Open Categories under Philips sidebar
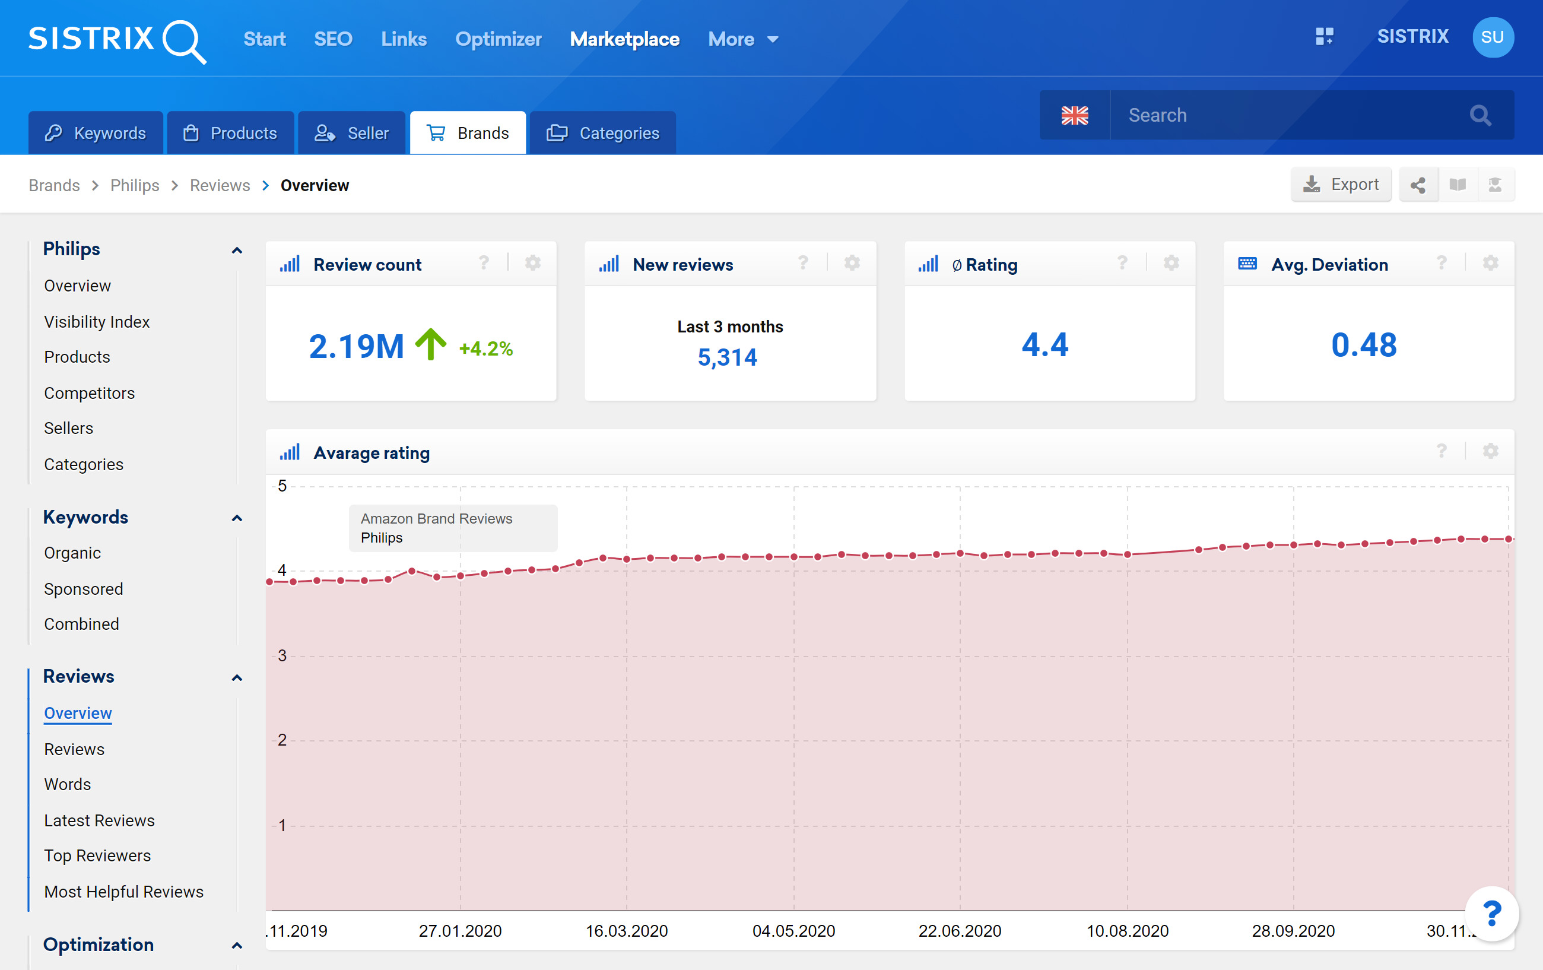The width and height of the screenshot is (1543, 970). coord(83,464)
